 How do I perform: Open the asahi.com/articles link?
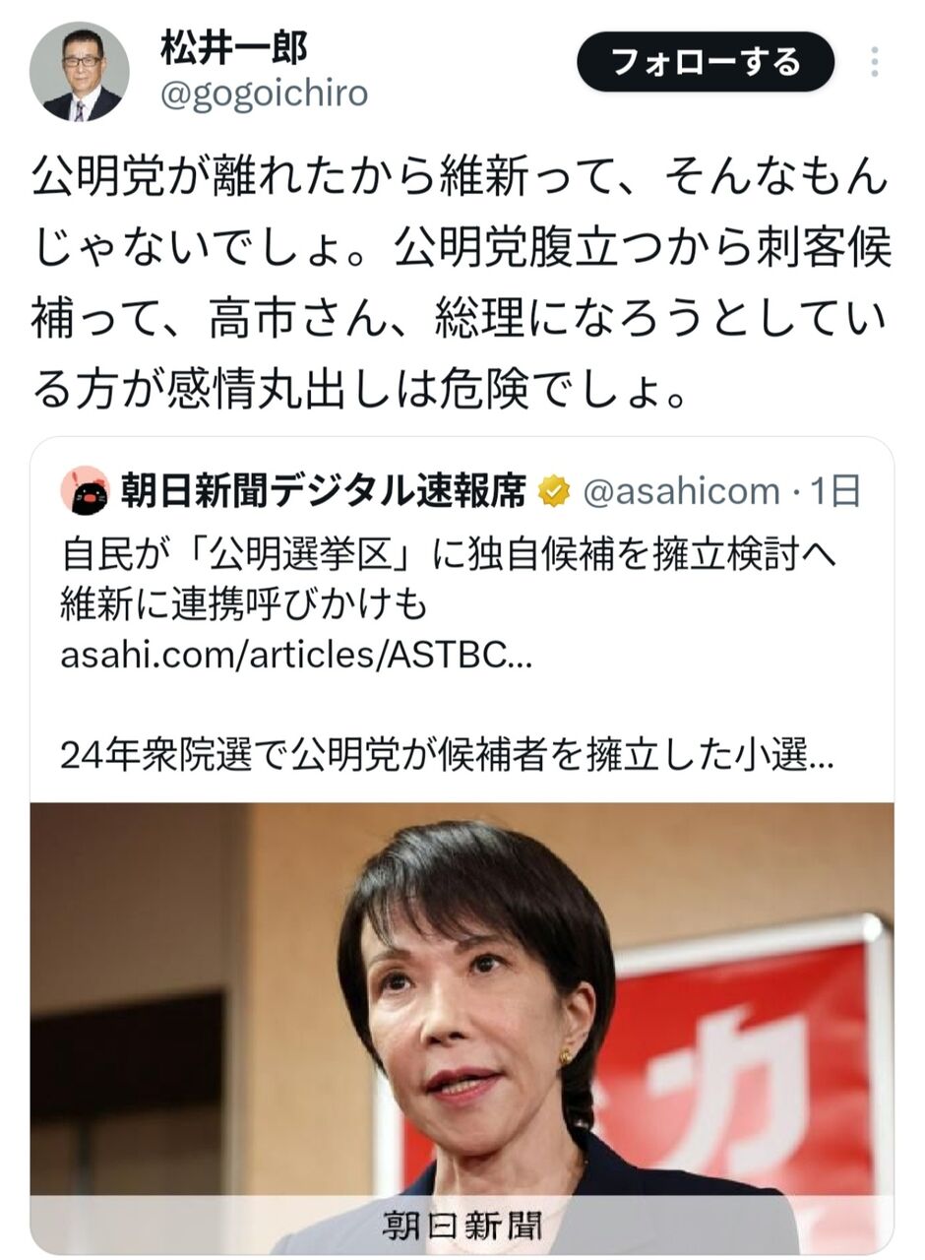296,656
